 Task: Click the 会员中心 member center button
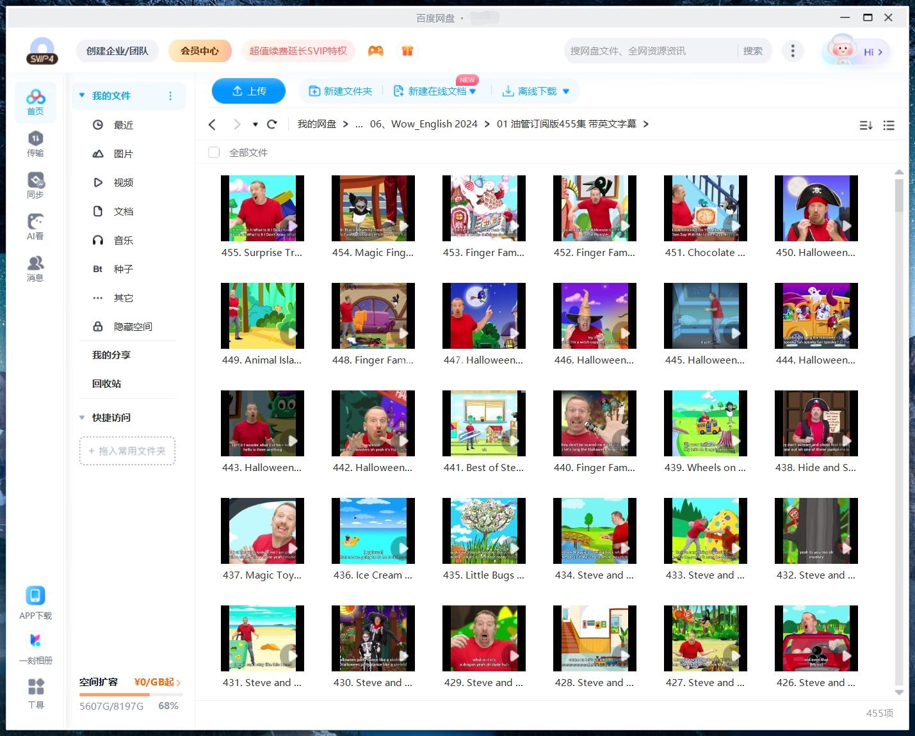pyautogui.click(x=199, y=51)
